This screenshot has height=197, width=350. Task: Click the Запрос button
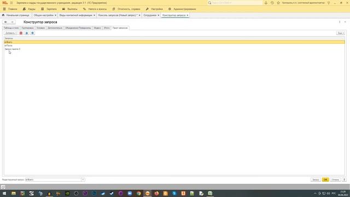pos(316,179)
